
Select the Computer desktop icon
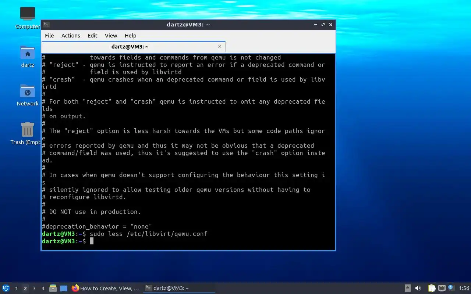click(28, 18)
